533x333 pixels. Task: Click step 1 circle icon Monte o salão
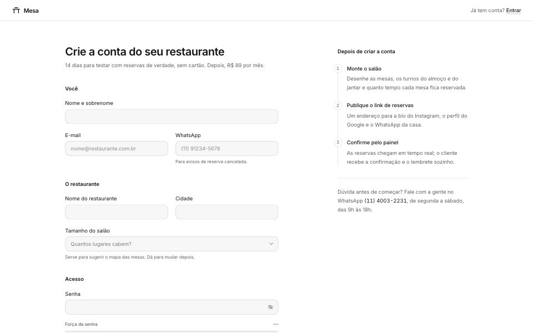click(x=338, y=68)
